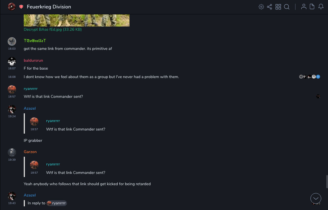The height and width of the screenshot is (210, 328).
Task: Jump to latest with the down-chevron button
Action: point(316,198)
